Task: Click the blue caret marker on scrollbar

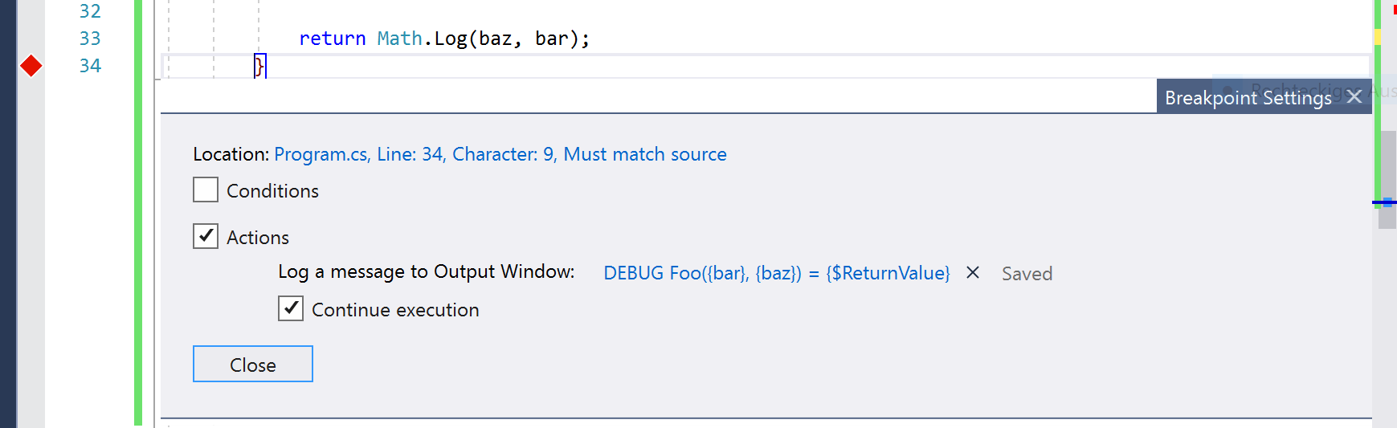Action: click(1387, 202)
